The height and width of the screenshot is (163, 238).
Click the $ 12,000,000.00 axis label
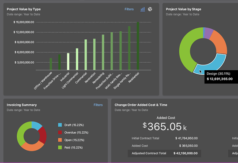[24, 32]
